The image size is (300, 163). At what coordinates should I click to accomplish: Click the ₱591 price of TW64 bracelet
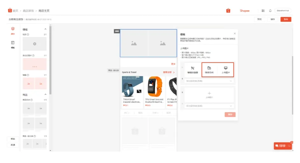pyautogui.click(x=126, y=105)
